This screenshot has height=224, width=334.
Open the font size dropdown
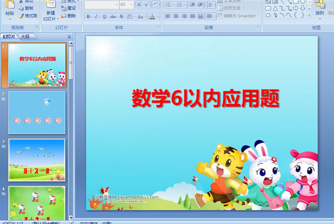[132, 5]
